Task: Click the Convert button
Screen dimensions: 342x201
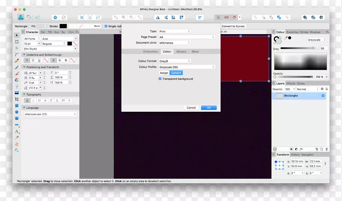Action: point(176,73)
